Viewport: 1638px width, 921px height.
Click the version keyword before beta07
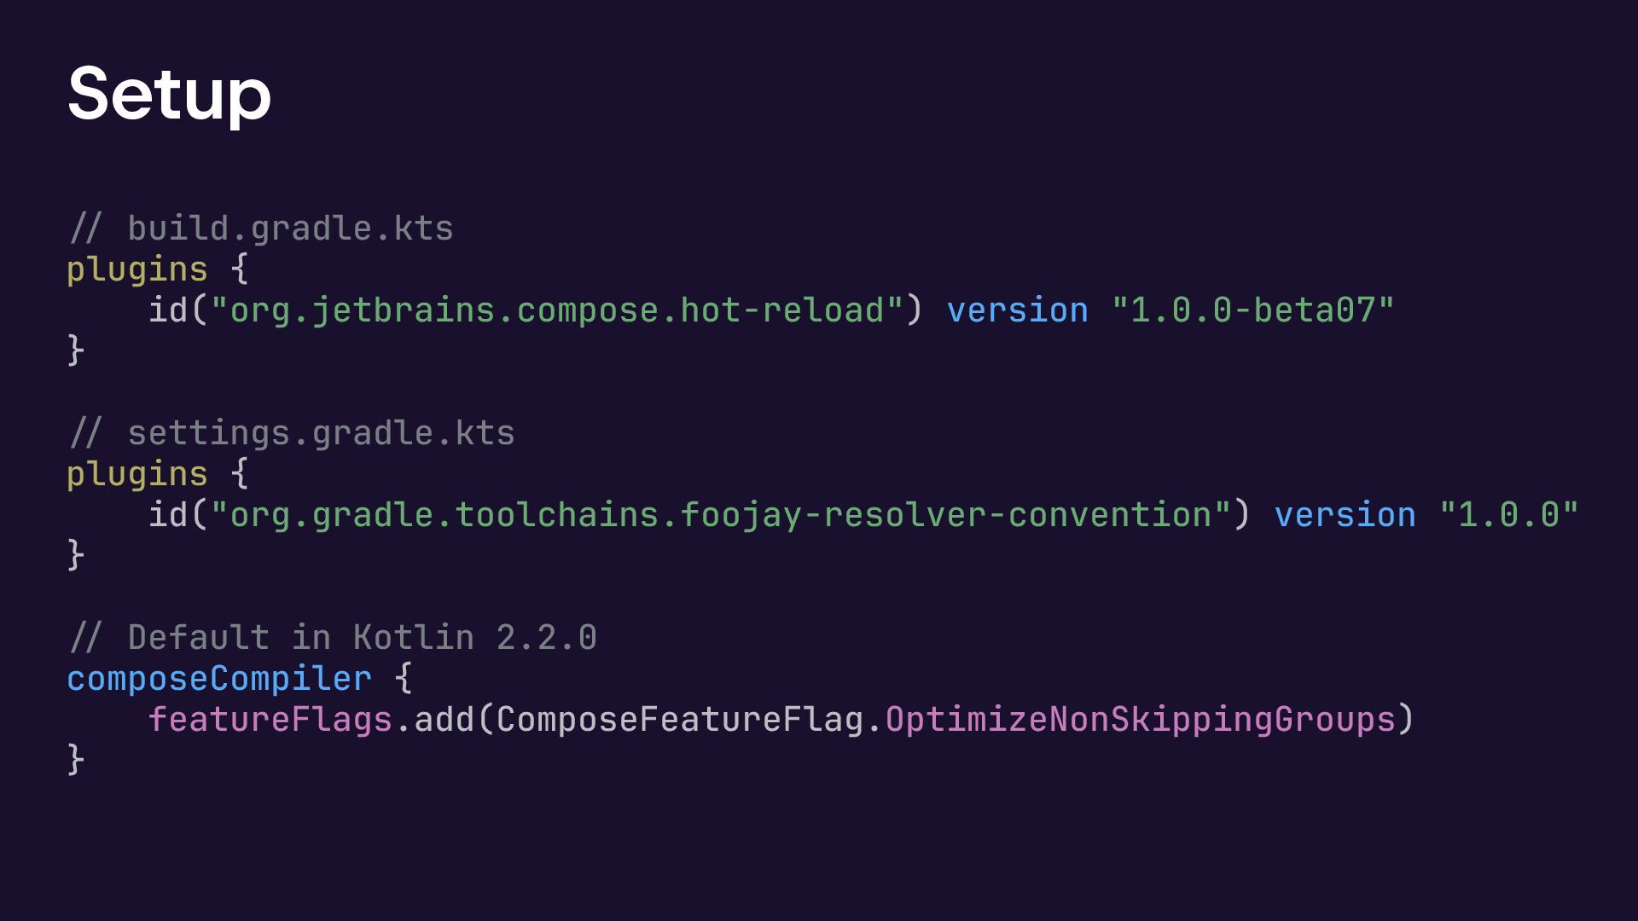click(x=1017, y=310)
